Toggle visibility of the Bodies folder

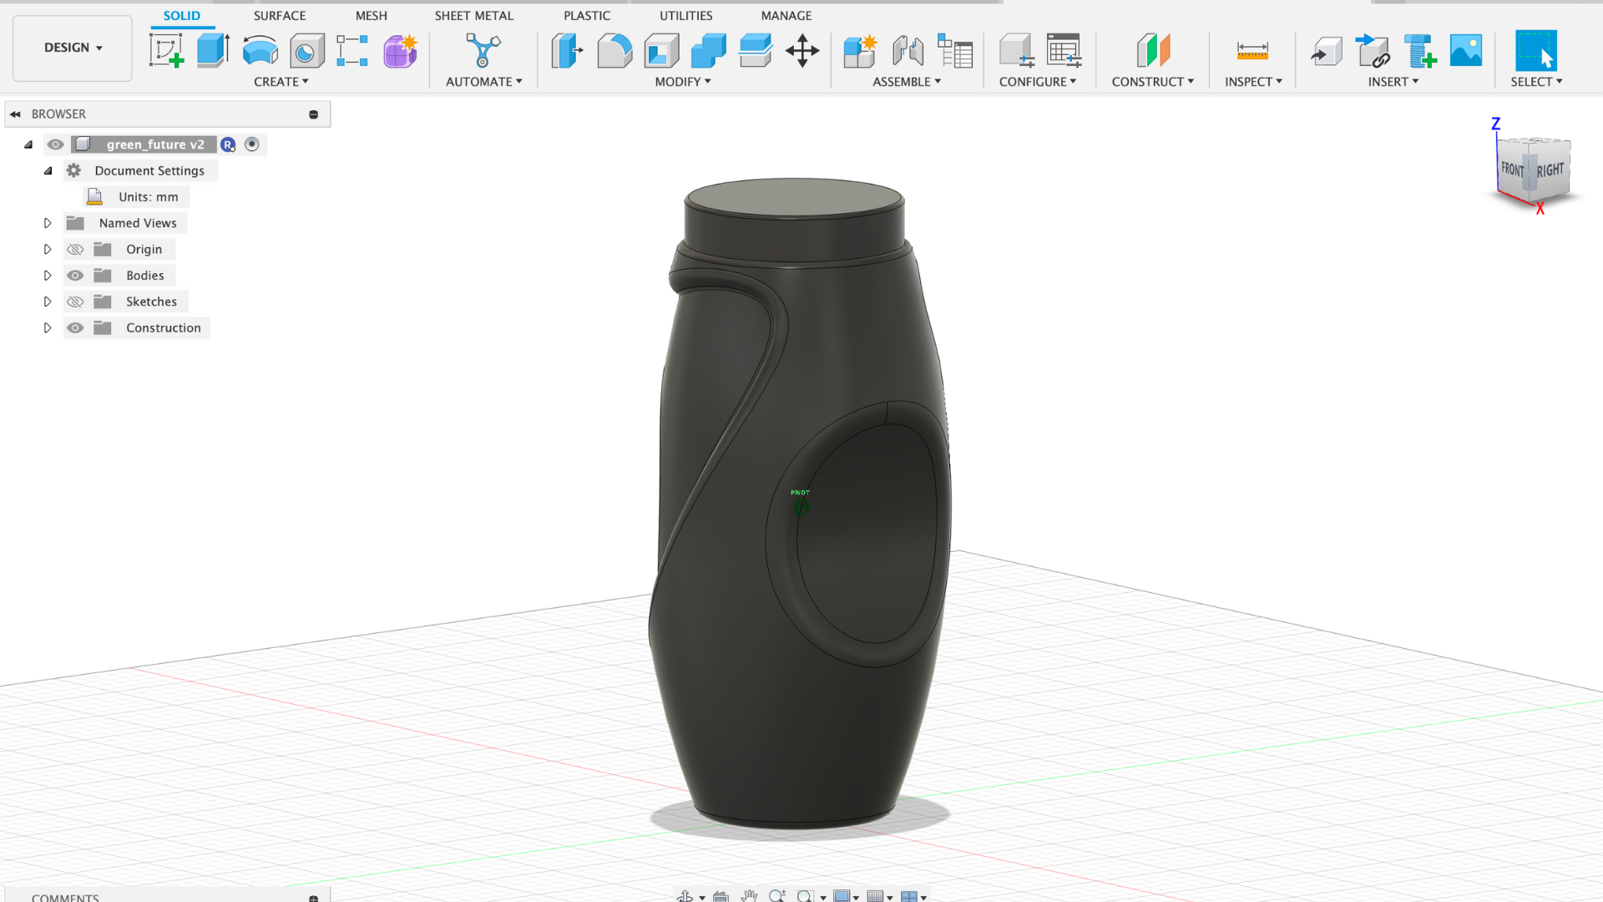pos(75,276)
